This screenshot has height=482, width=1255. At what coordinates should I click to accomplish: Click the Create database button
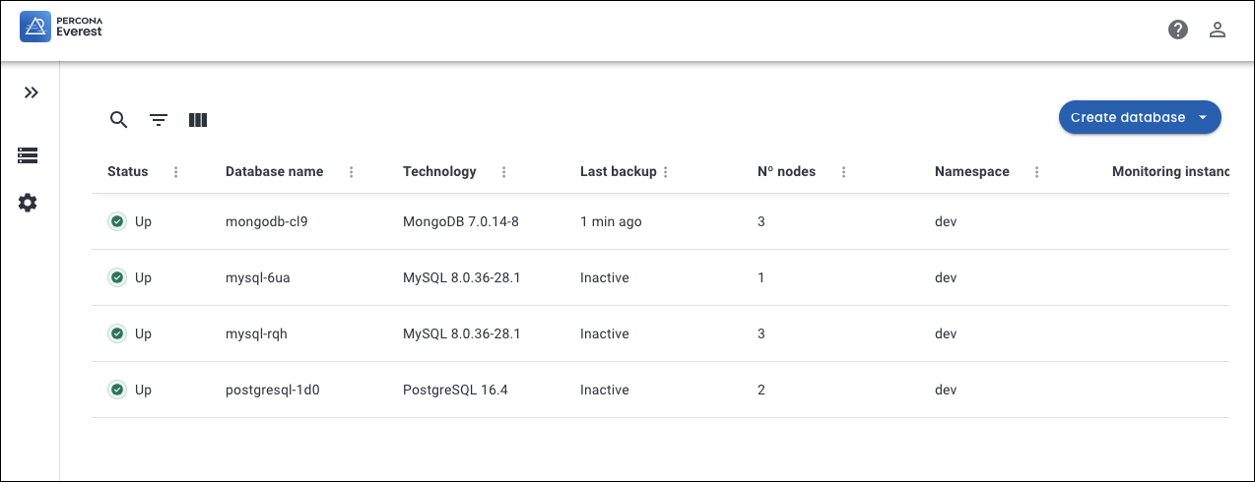(x=1127, y=117)
